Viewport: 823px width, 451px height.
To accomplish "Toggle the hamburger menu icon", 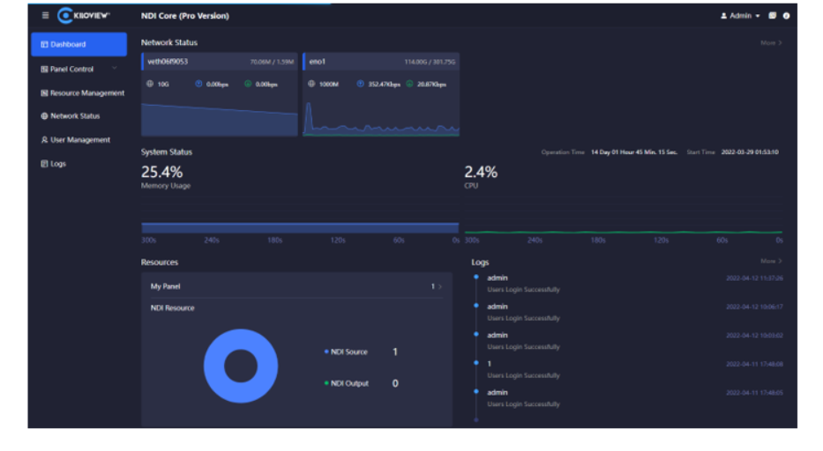I will pyautogui.click(x=45, y=15).
